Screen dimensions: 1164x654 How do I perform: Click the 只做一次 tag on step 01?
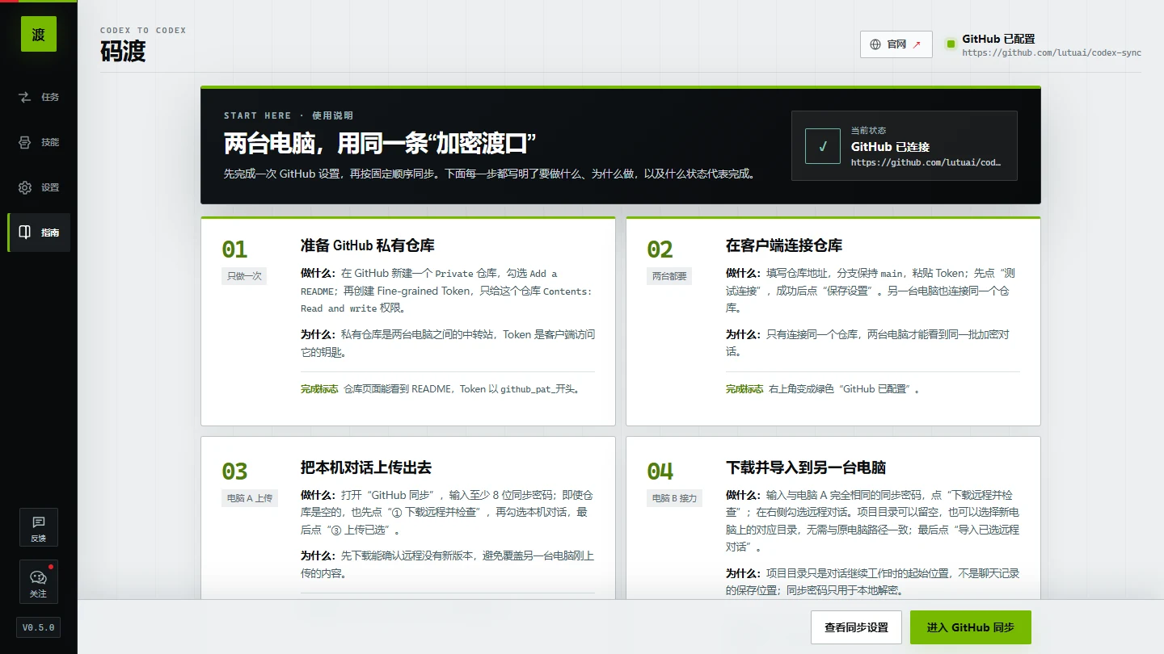point(244,276)
